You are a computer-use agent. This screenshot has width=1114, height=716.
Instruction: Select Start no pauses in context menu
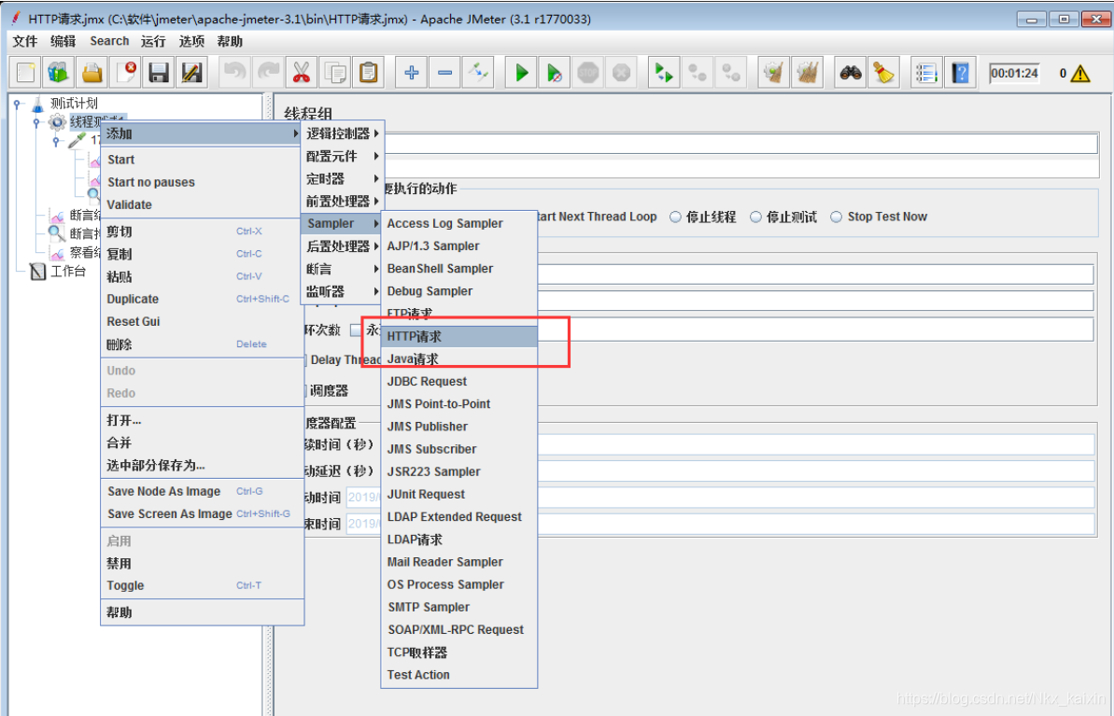(203, 182)
